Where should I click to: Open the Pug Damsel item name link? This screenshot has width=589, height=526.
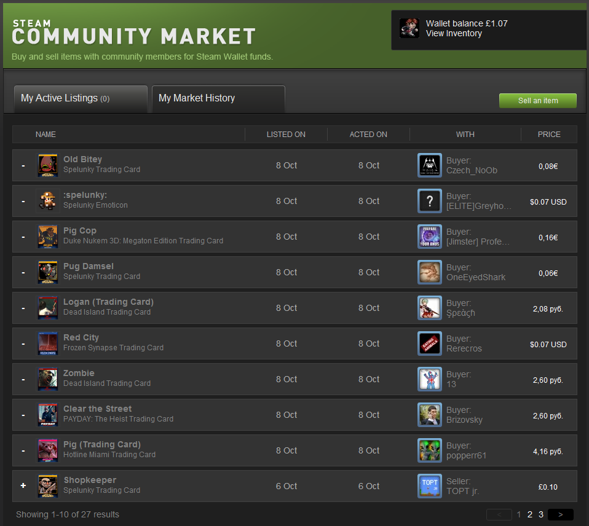click(x=89, y=266)
